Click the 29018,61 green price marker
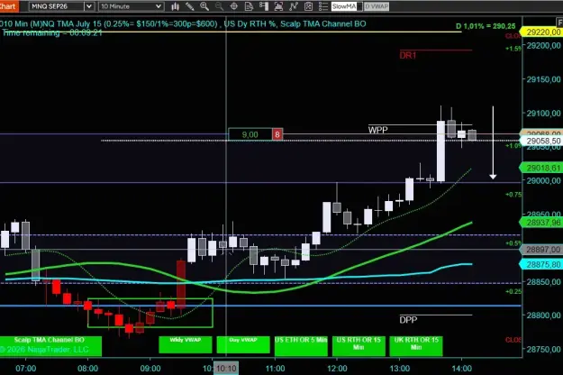Screen dimensions: 563x375 coord(542,168)
